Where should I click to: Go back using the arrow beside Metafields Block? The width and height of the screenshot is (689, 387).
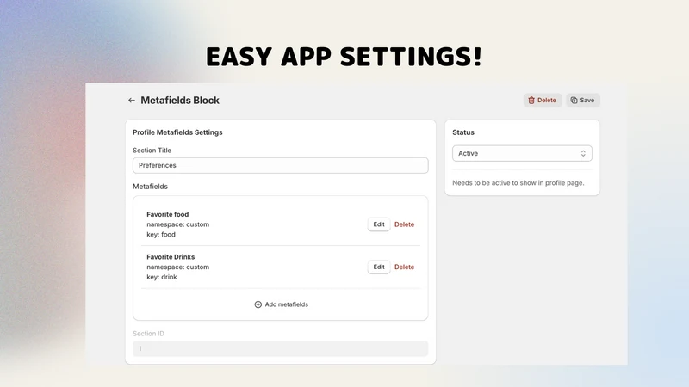(132, 101)
